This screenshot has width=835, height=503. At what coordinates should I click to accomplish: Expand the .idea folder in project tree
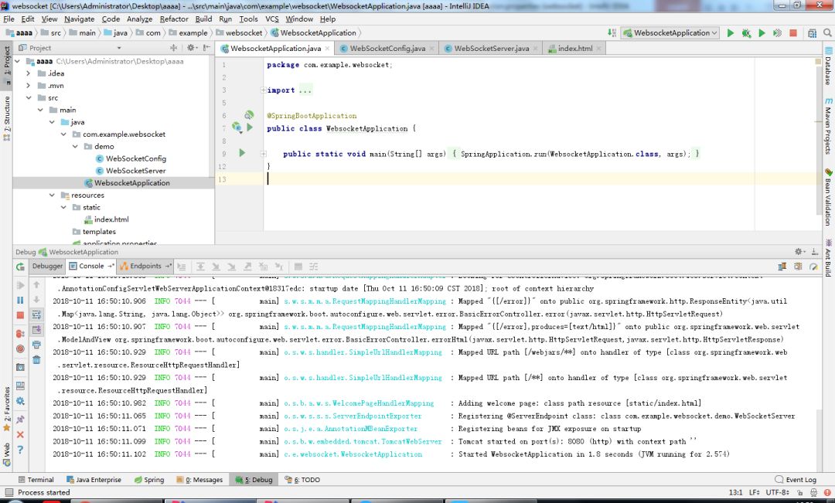[29, 73]
